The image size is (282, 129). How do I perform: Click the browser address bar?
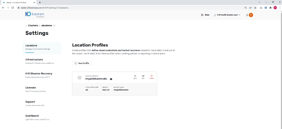(129, 8)
